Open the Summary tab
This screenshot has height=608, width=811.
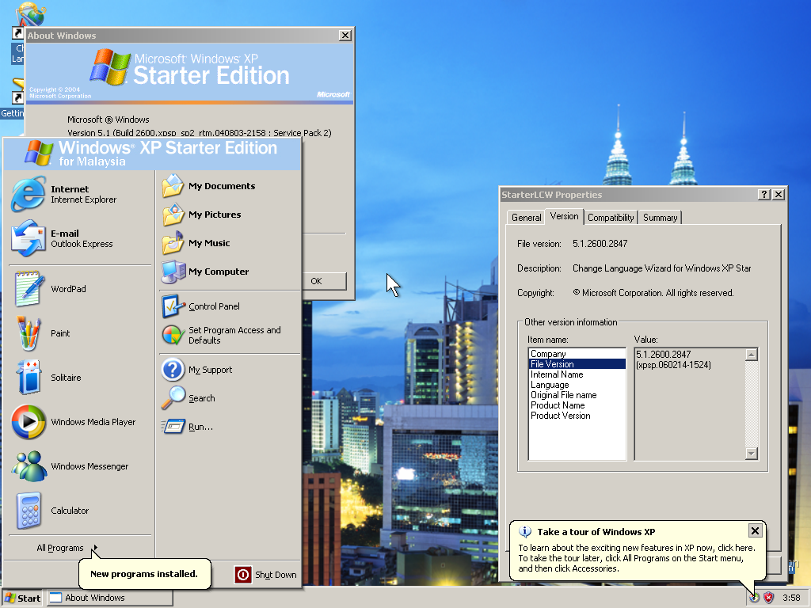[660, 218]
